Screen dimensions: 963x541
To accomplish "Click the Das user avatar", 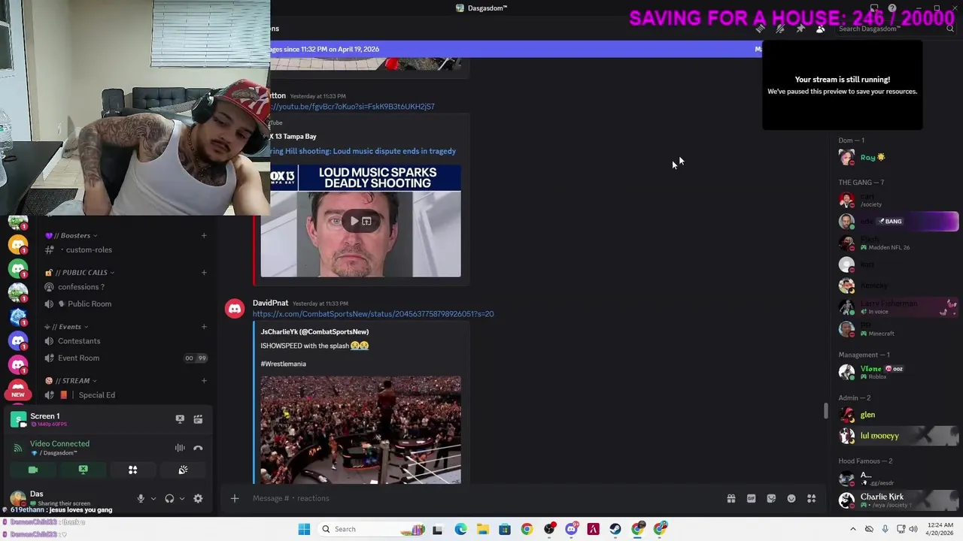I will (18, 497).
